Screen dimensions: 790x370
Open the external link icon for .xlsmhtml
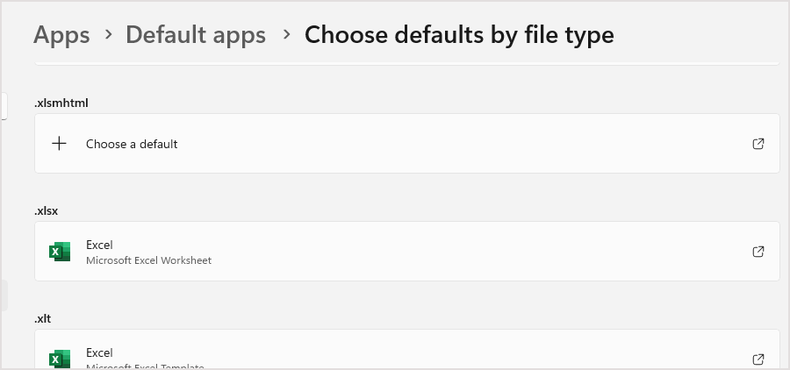(758, 144)
